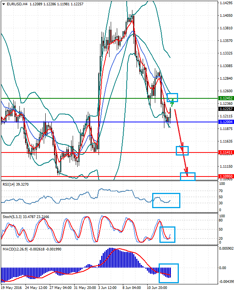Click the blue 1.12004 price level label
This screenshot has height=292, width=234.
[x=226, y=122]
